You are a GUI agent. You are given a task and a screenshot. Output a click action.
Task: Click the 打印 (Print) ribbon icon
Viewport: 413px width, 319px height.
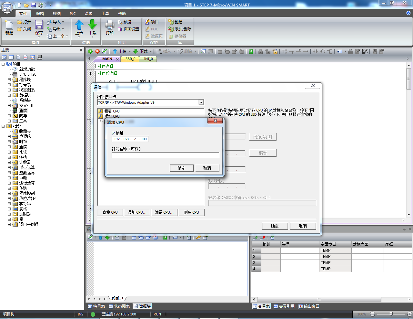point(110,28)
